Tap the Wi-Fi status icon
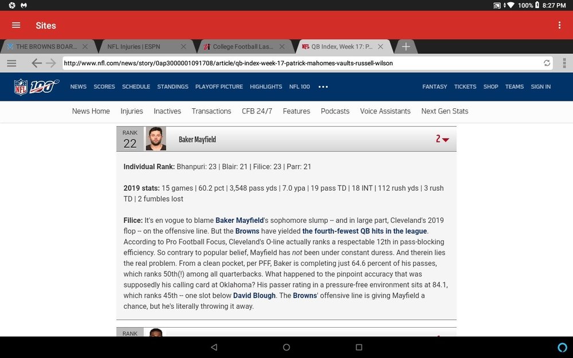Viewport: 573px width, 358px height. point(511,6)
